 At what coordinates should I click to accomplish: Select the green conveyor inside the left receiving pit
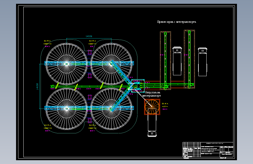(165, 60)
